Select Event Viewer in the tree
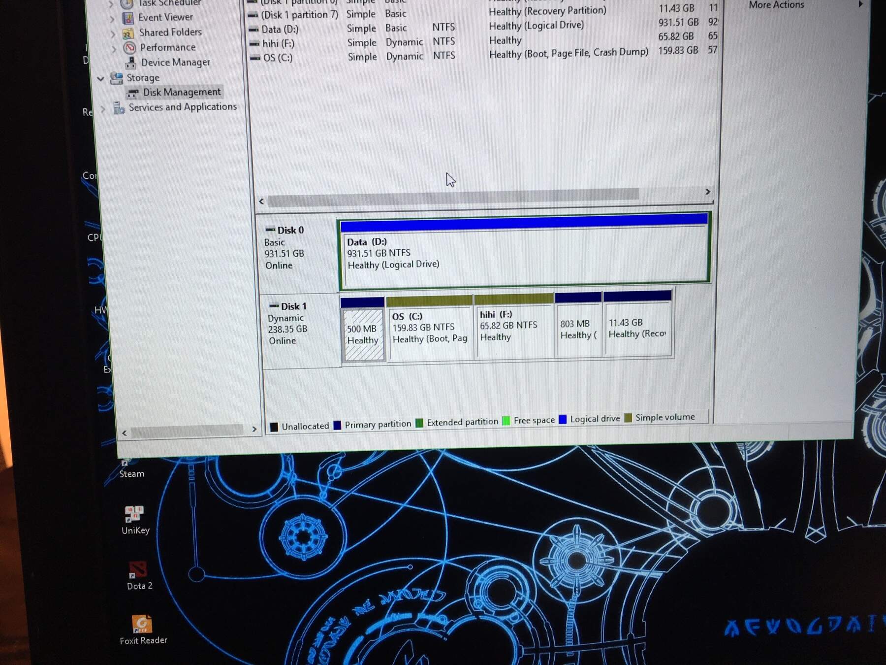Viewport: 886px width, 665px height. 165,17
